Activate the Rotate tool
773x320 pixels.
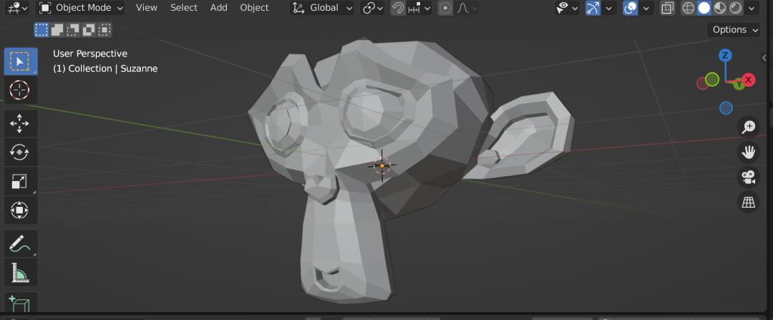[x=19, y=152]
